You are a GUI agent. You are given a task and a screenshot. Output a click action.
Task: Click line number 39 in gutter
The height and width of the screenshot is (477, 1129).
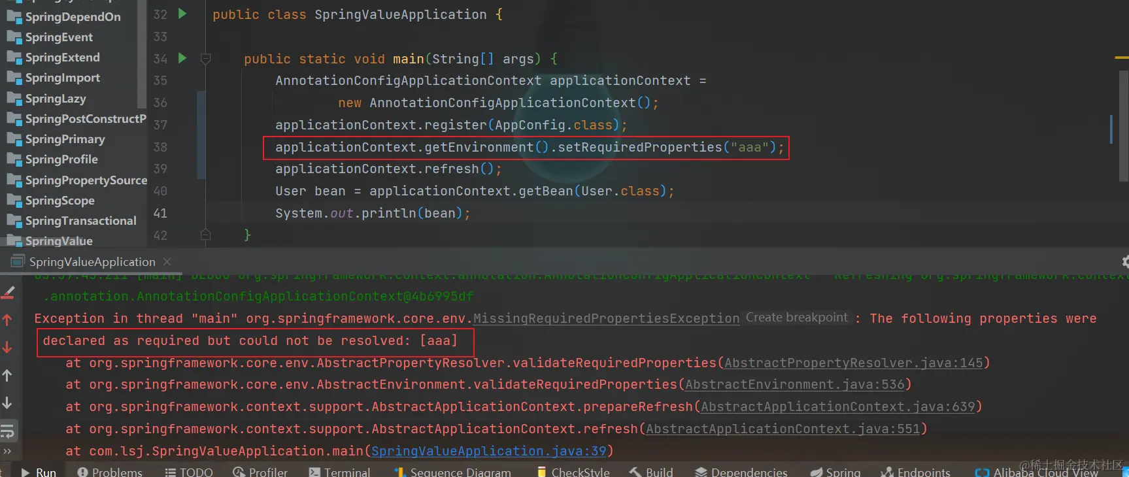(160, 169)
